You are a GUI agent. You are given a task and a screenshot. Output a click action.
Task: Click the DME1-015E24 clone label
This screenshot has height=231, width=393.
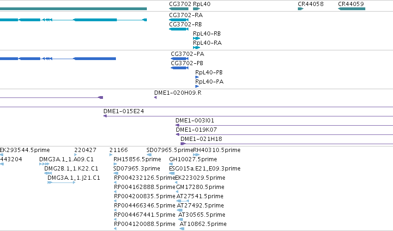pos(124,111)
